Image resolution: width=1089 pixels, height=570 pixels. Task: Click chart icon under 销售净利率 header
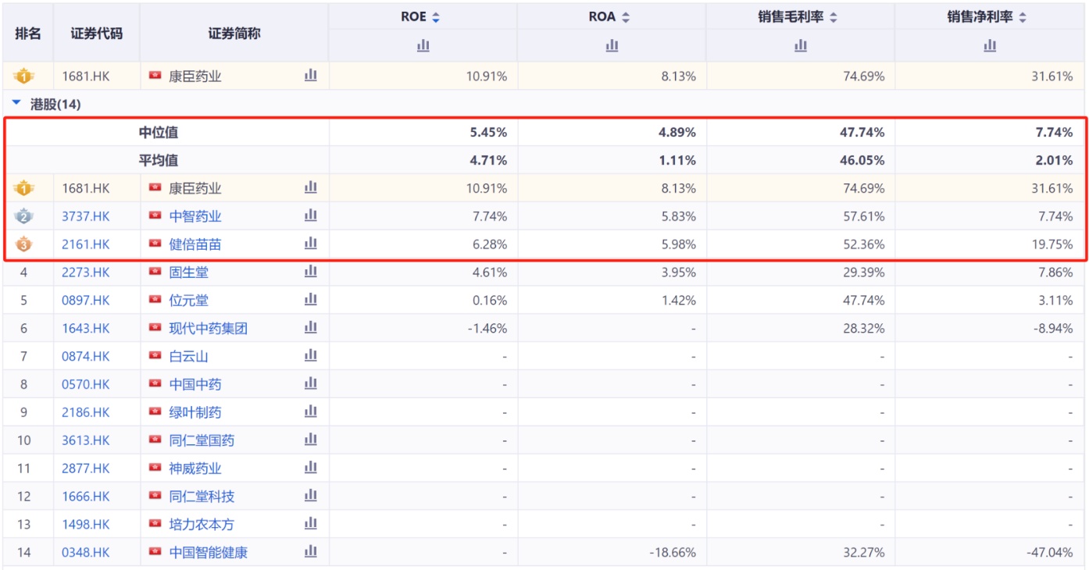click(990, 46)
